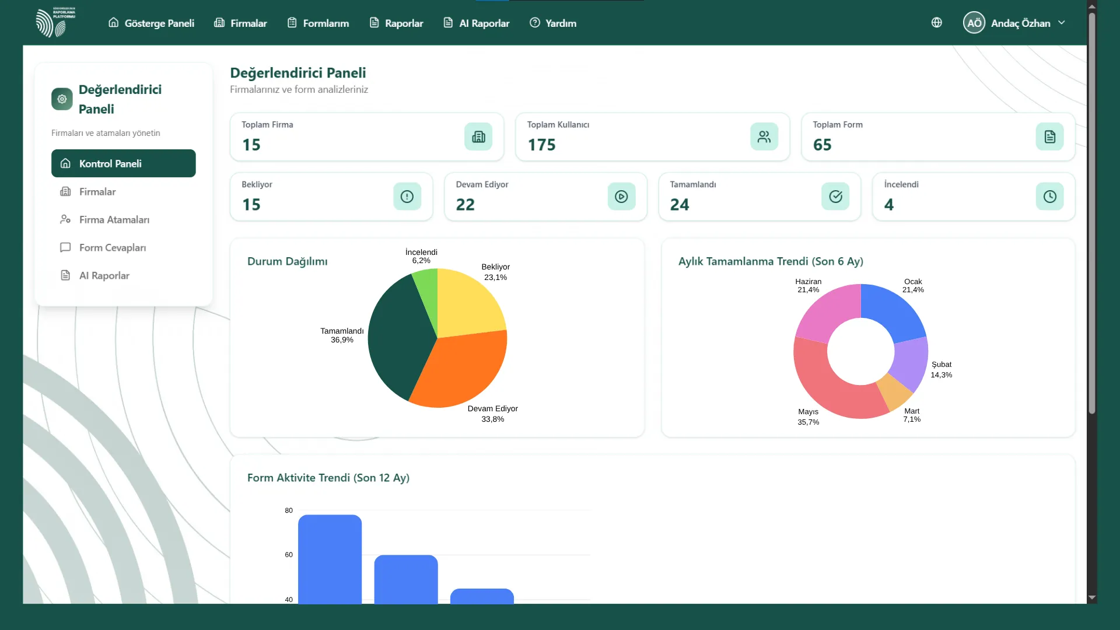
Task: Click the Toplam Form document icon
Action: pos(1049,136)
